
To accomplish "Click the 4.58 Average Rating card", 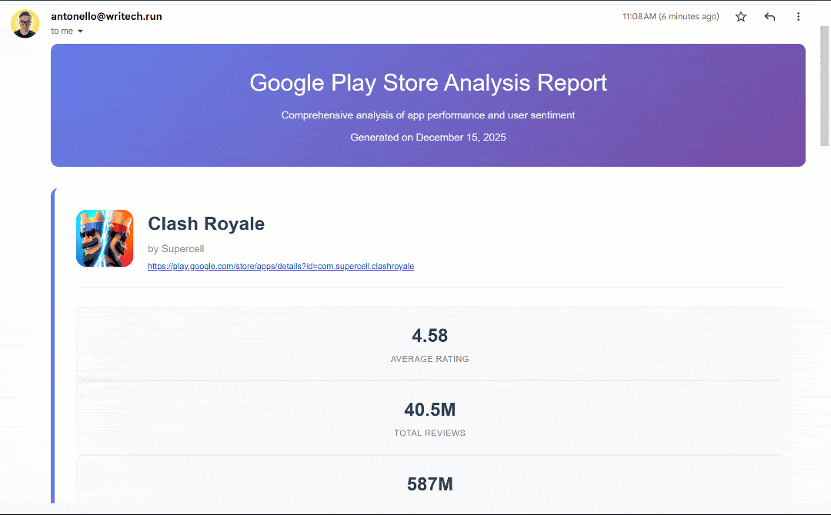I will pyautogui.click(x=429, y=344).
